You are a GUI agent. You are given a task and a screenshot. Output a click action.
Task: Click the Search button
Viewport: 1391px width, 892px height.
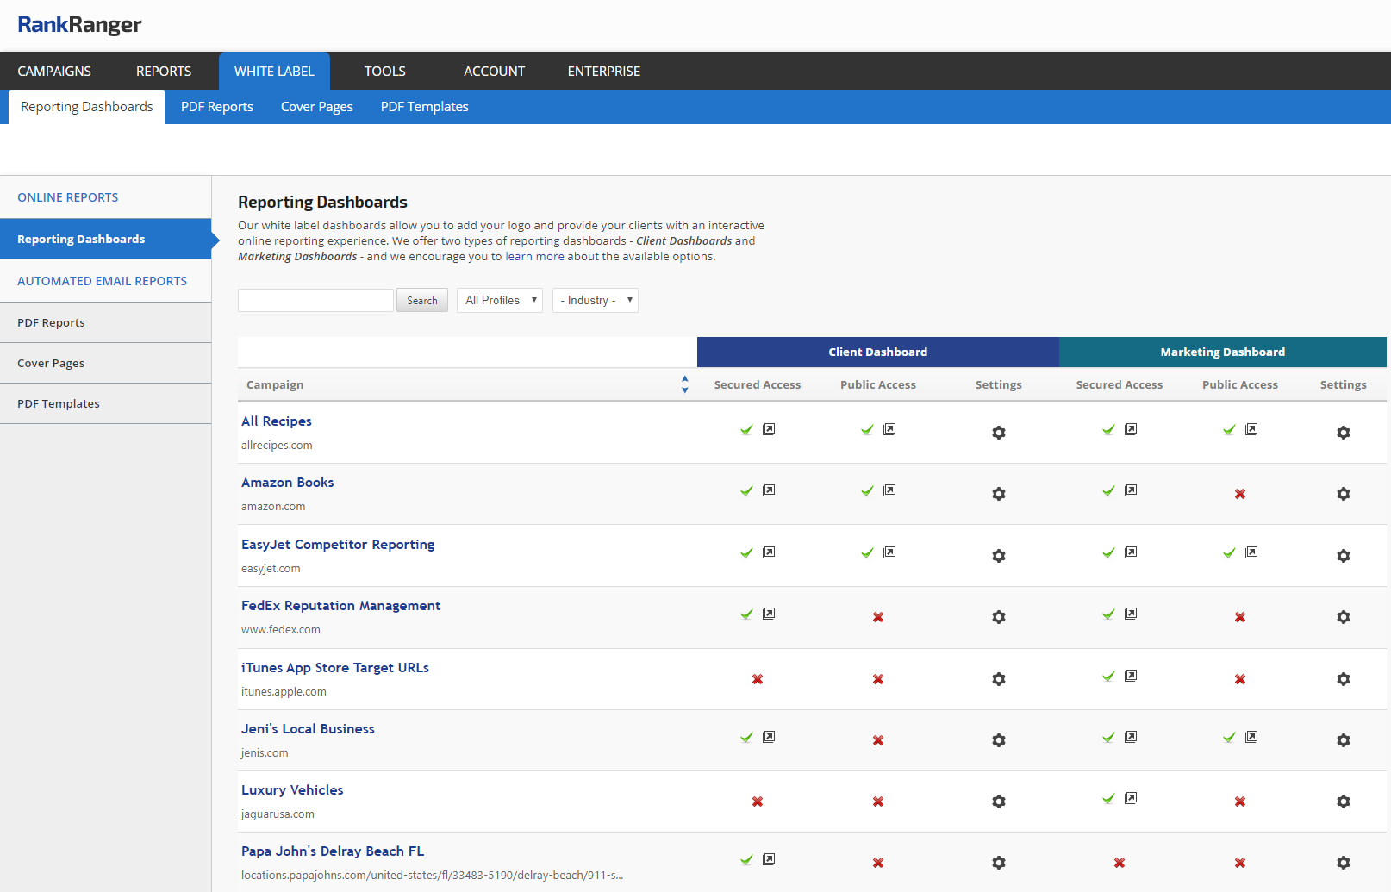(421, 300)
